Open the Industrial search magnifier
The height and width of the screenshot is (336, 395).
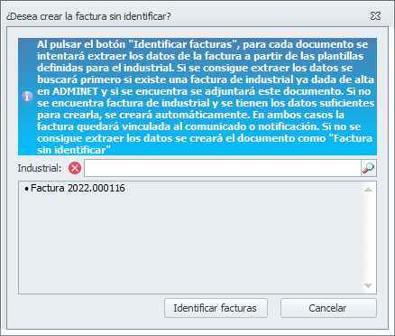369,168
